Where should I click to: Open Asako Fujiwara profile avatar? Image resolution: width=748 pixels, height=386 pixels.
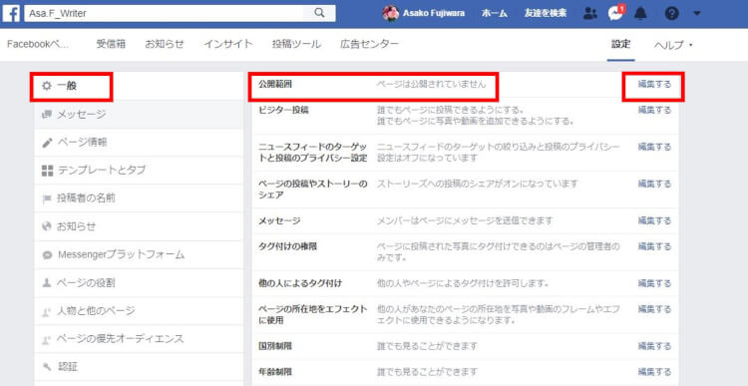click(391, 13)
